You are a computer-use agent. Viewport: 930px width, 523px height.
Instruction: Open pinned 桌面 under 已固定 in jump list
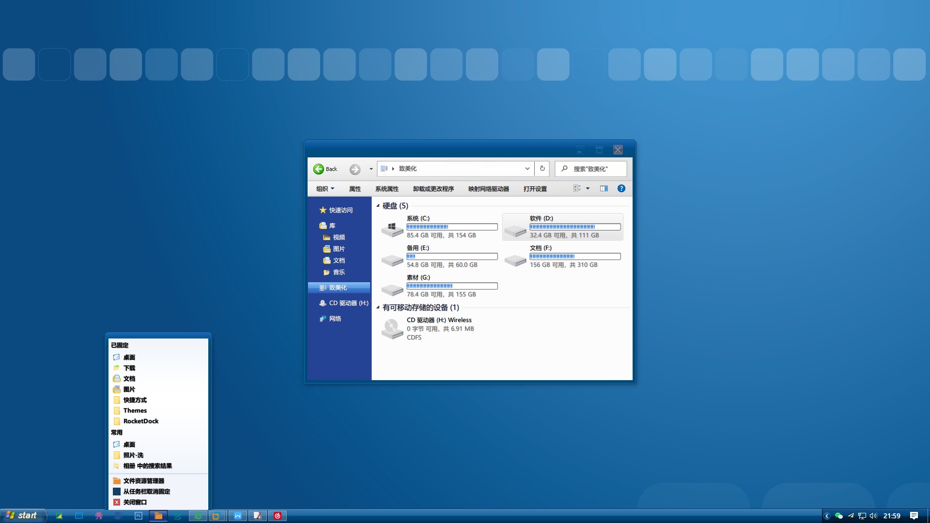(158, 357)
